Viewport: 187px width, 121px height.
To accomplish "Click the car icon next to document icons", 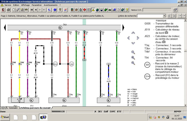I will (26, 10).
